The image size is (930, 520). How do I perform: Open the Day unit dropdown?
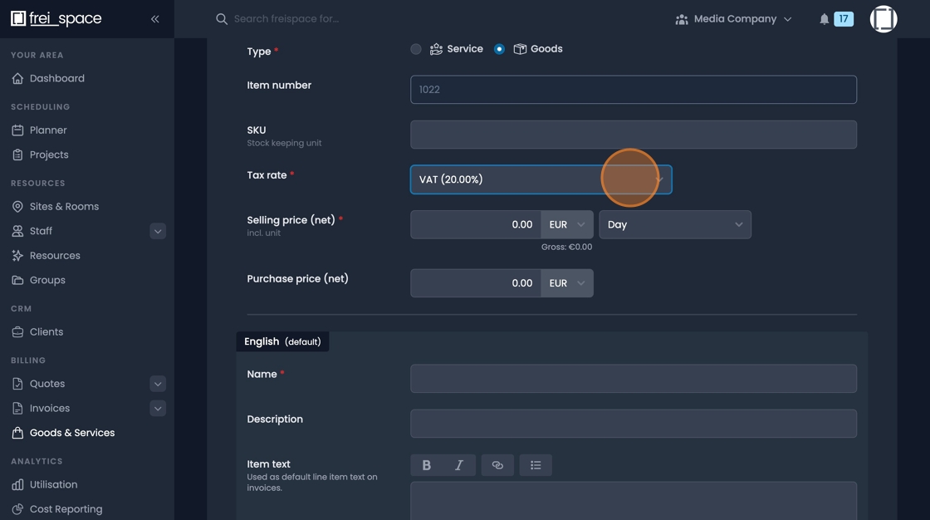pyautogui.click(x=674, y=224)
